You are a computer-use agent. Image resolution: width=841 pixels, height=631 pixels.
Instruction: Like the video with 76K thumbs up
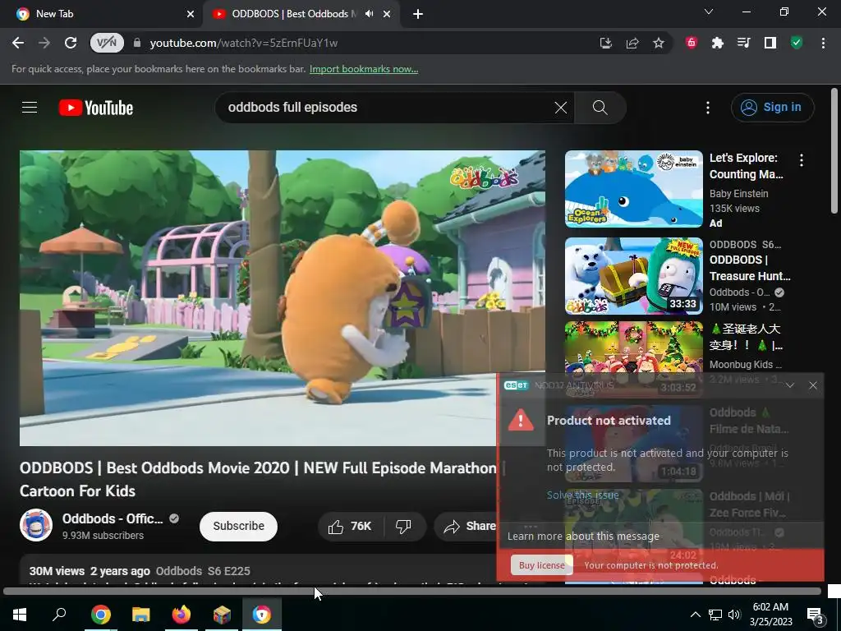pyautogui.click(x=350, y=527)
